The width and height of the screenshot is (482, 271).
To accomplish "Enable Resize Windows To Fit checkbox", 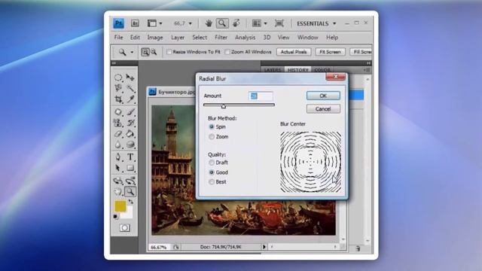I will tap(169, 52).
